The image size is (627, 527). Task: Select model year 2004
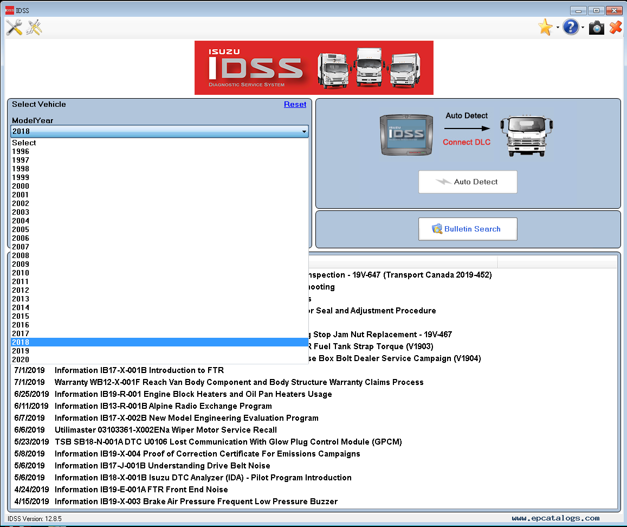[x=159, y=221]
